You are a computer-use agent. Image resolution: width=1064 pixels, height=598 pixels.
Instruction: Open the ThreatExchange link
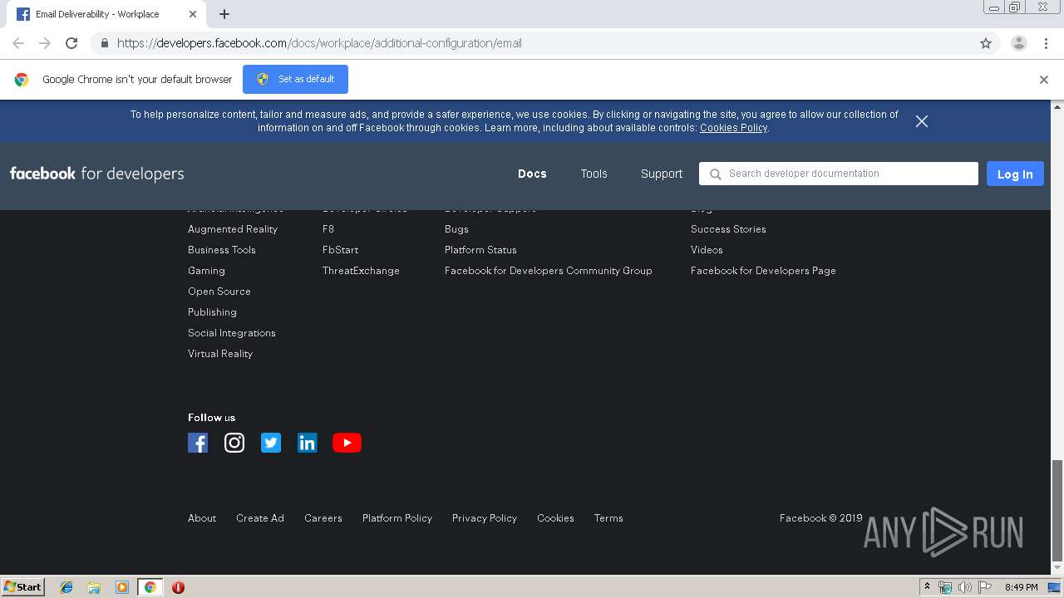tap(361, 271)
